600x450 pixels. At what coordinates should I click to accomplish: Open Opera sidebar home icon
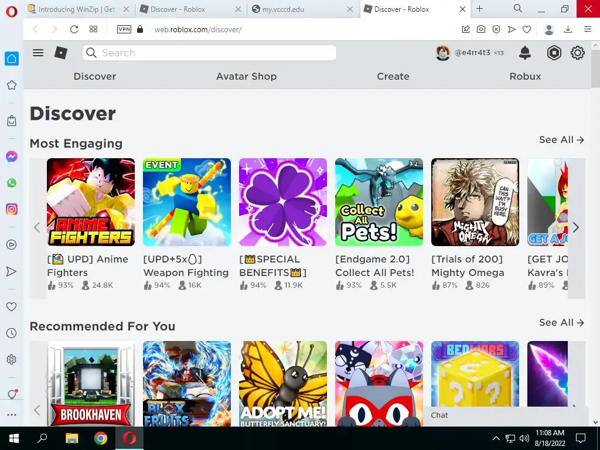click(x=12, y=59)
